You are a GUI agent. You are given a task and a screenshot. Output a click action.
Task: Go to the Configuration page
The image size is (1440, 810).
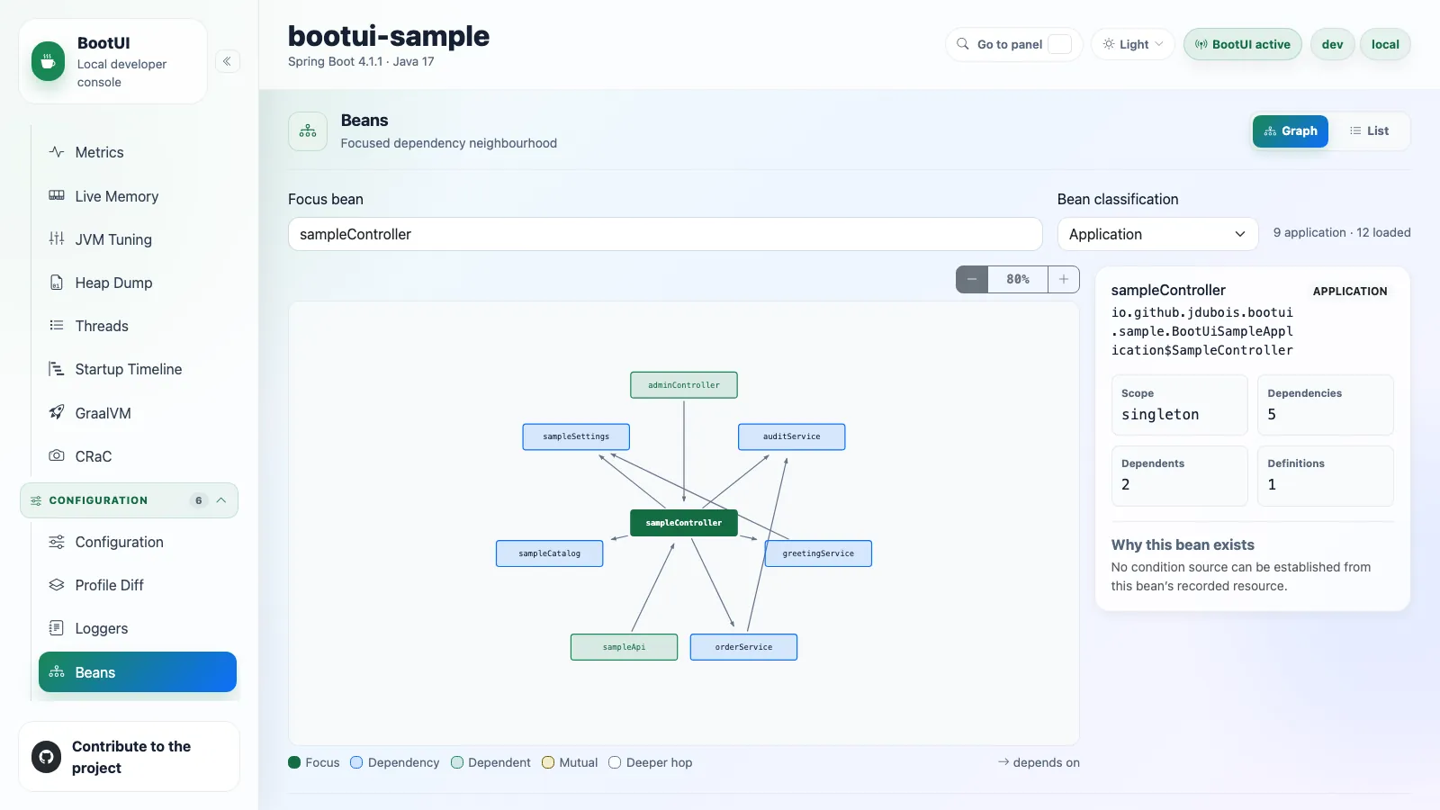pyautogui.click(x=138, y=542)
